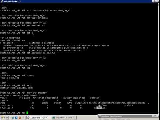
Task: Click the 'set type external' command line
Action: (x=24, y=18)
